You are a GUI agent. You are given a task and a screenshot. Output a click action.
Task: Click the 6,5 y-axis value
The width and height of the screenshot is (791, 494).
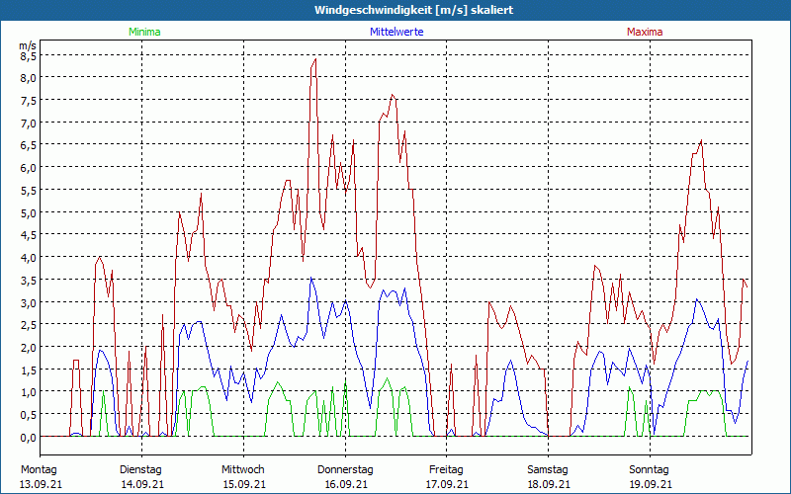coord(29,145)
